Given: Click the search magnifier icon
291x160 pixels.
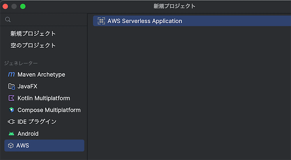Looking at the screenshot, I should [8, 19].
